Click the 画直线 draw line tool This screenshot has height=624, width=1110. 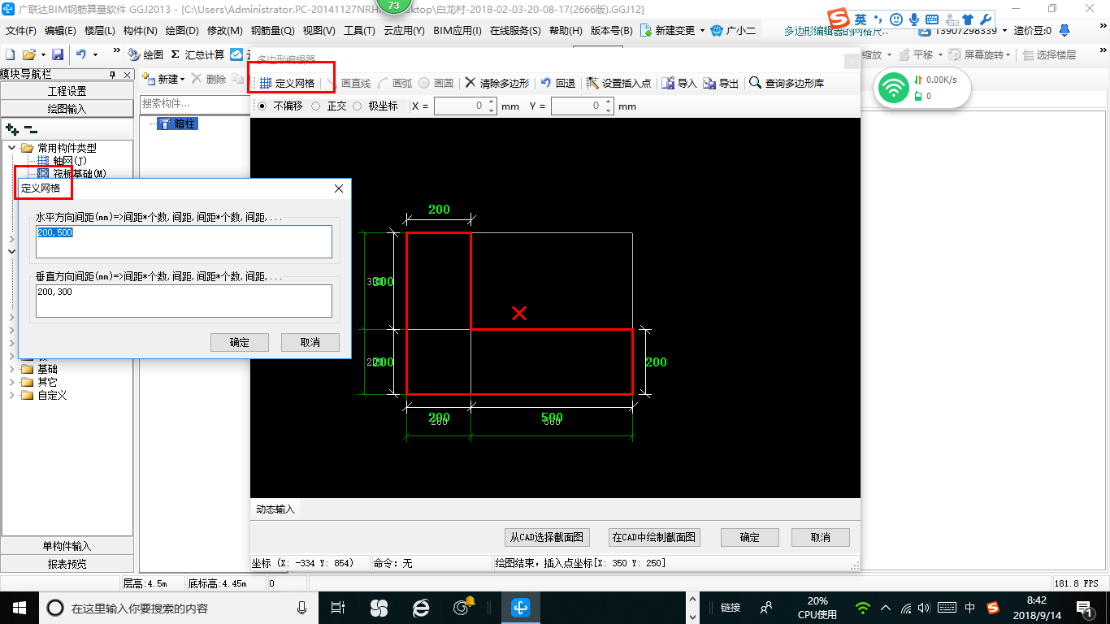pyautogui.click(x=349, y=83)
